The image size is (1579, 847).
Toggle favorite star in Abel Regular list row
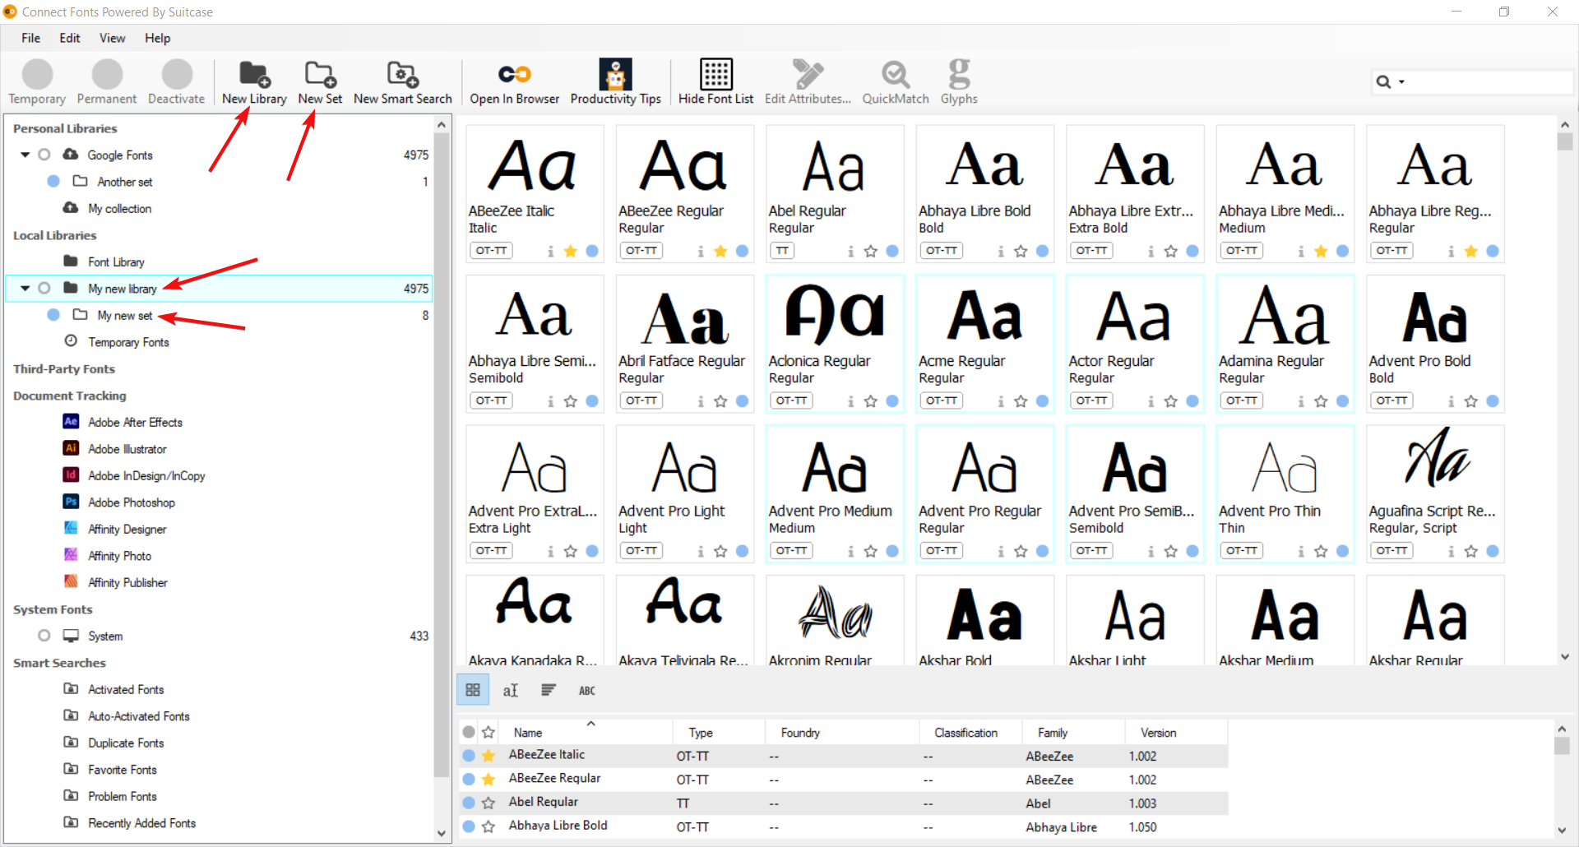[x=489, y=803]
